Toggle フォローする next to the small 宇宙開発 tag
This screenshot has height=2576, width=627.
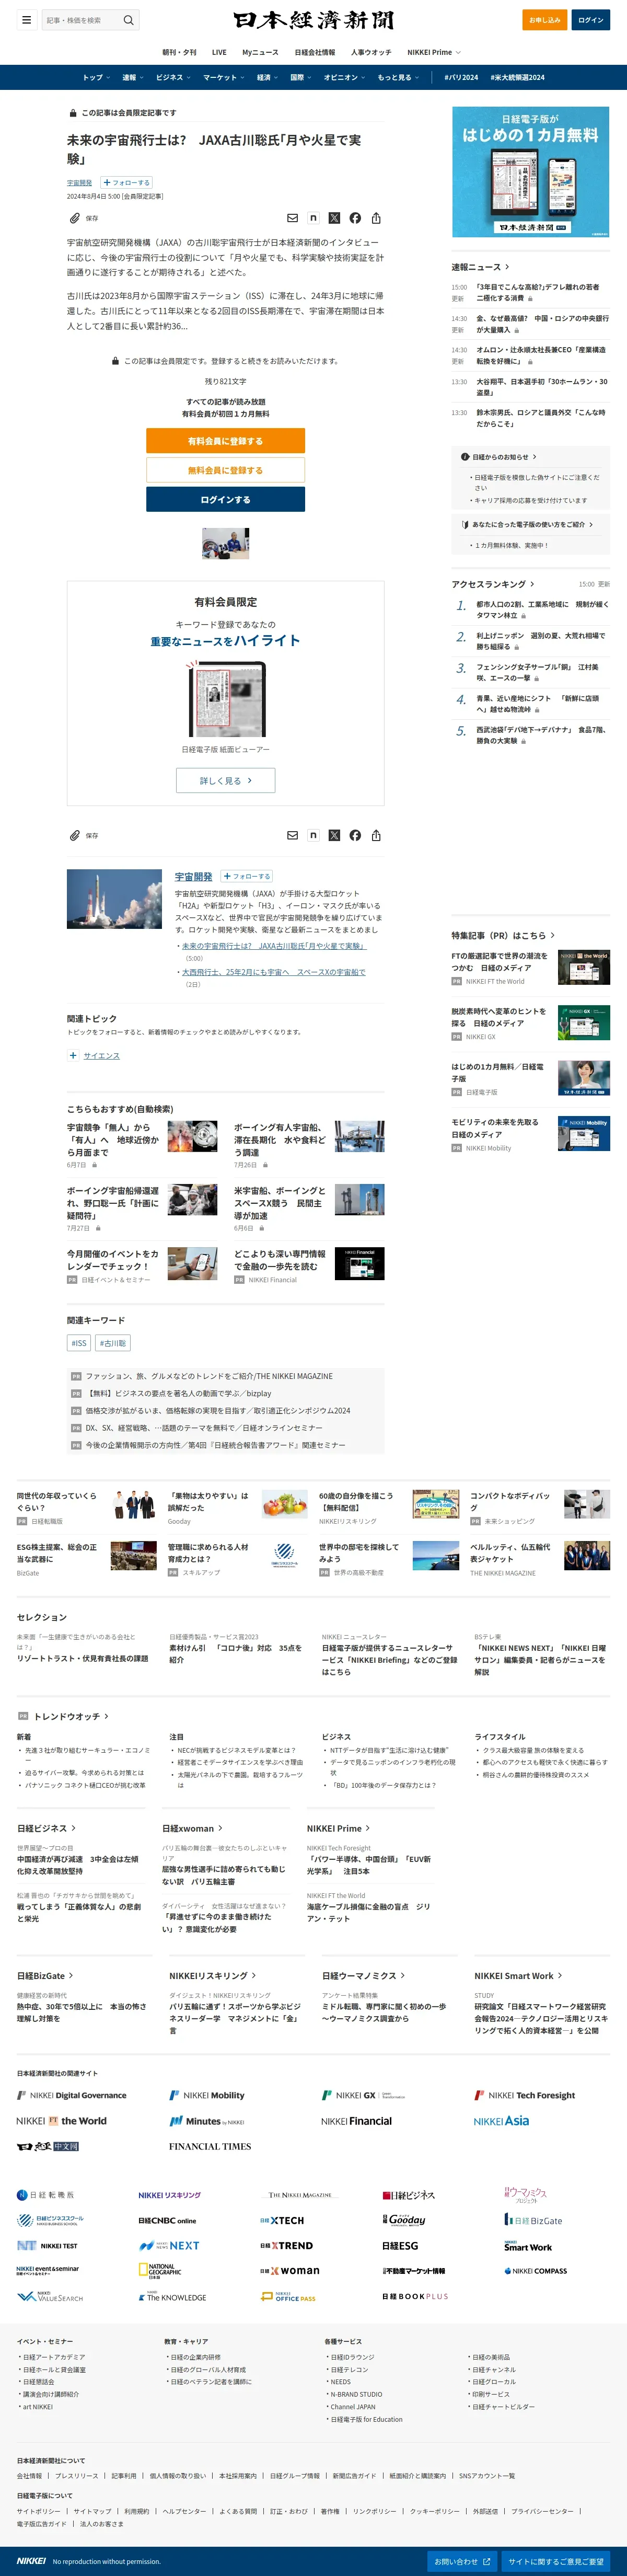coord(126,183)
